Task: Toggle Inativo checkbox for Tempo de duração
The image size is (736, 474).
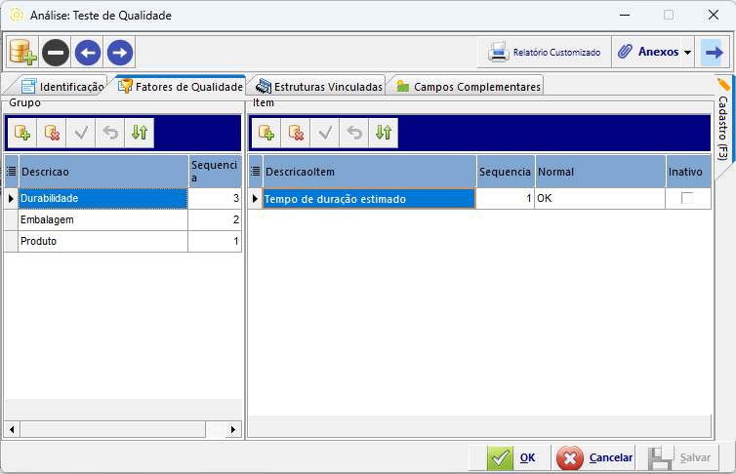Action: pos(687,198)
